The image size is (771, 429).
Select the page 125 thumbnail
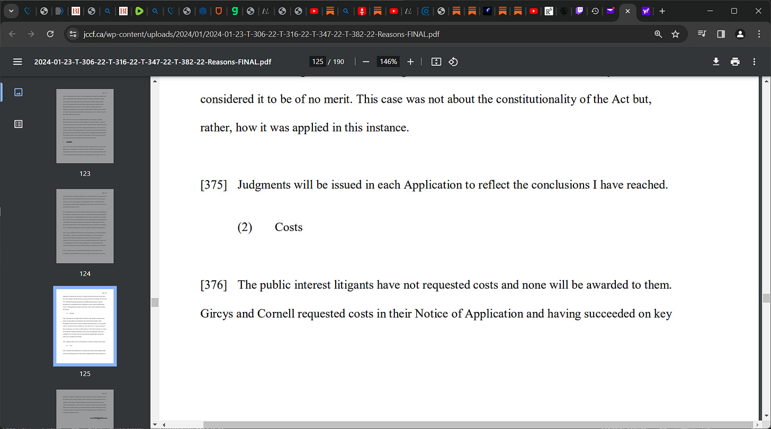click(x=85, y=326)
